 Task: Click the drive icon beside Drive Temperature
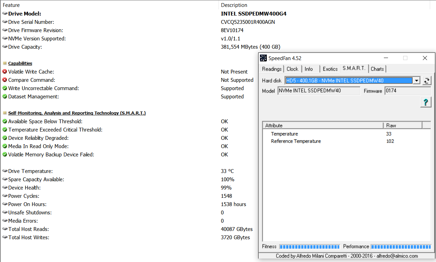pos(5,171)
